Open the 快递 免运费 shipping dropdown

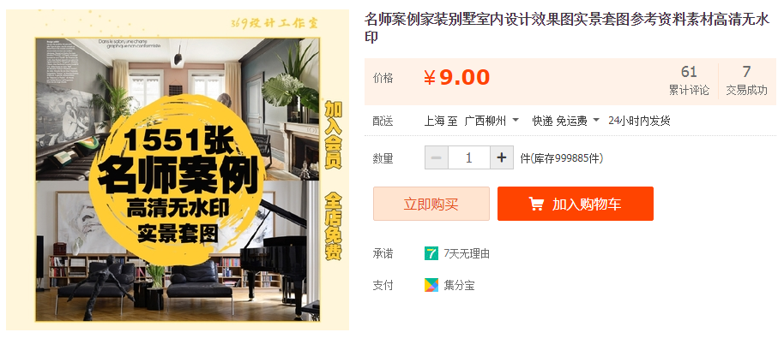(x=566, y=121)
